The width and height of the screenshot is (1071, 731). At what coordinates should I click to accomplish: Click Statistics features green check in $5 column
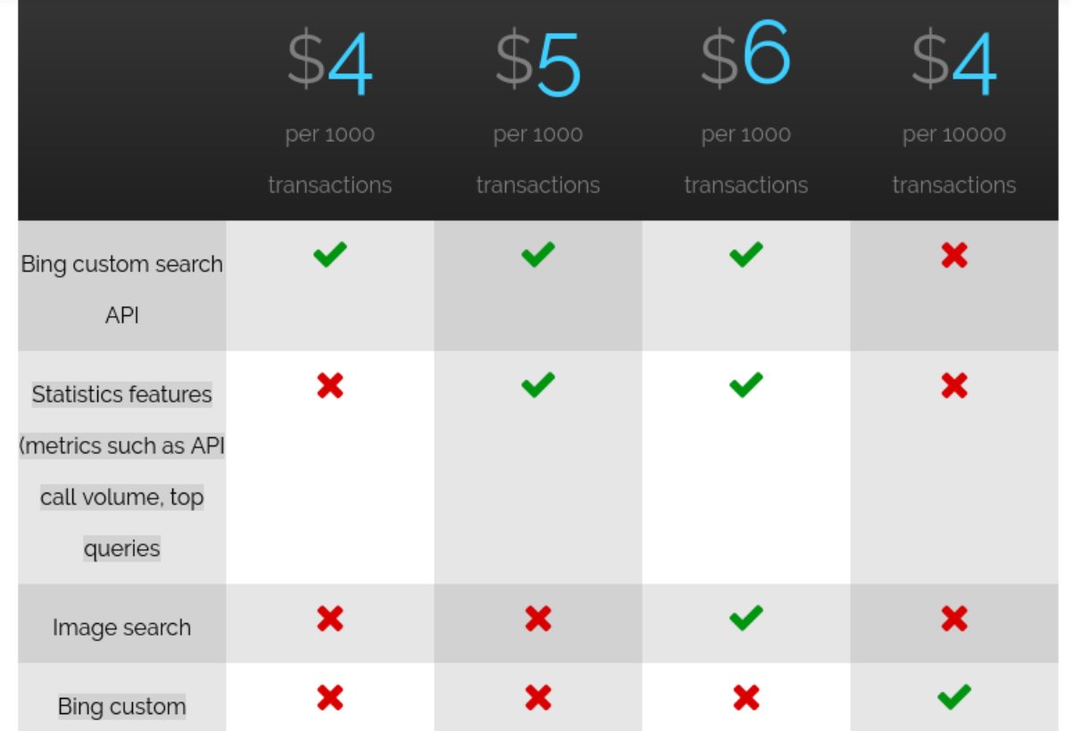(x=537, y=386)
